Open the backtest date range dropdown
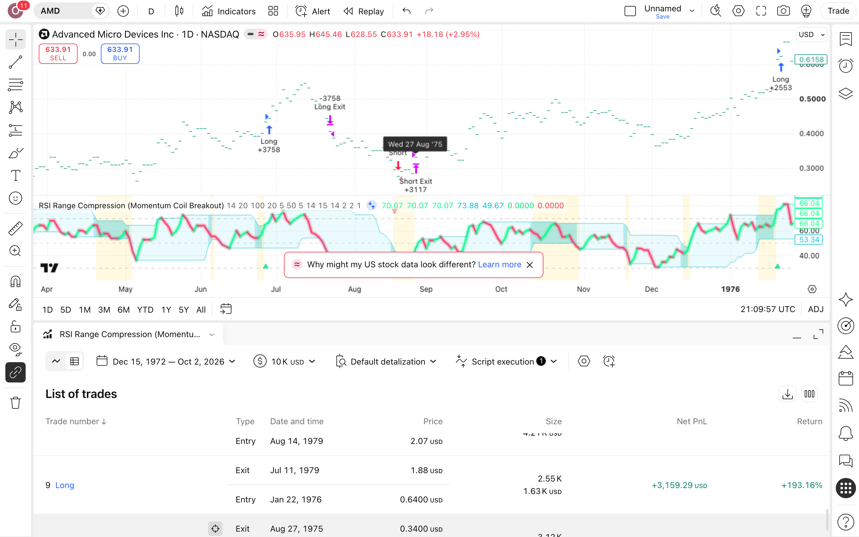 tap(166, 362)
